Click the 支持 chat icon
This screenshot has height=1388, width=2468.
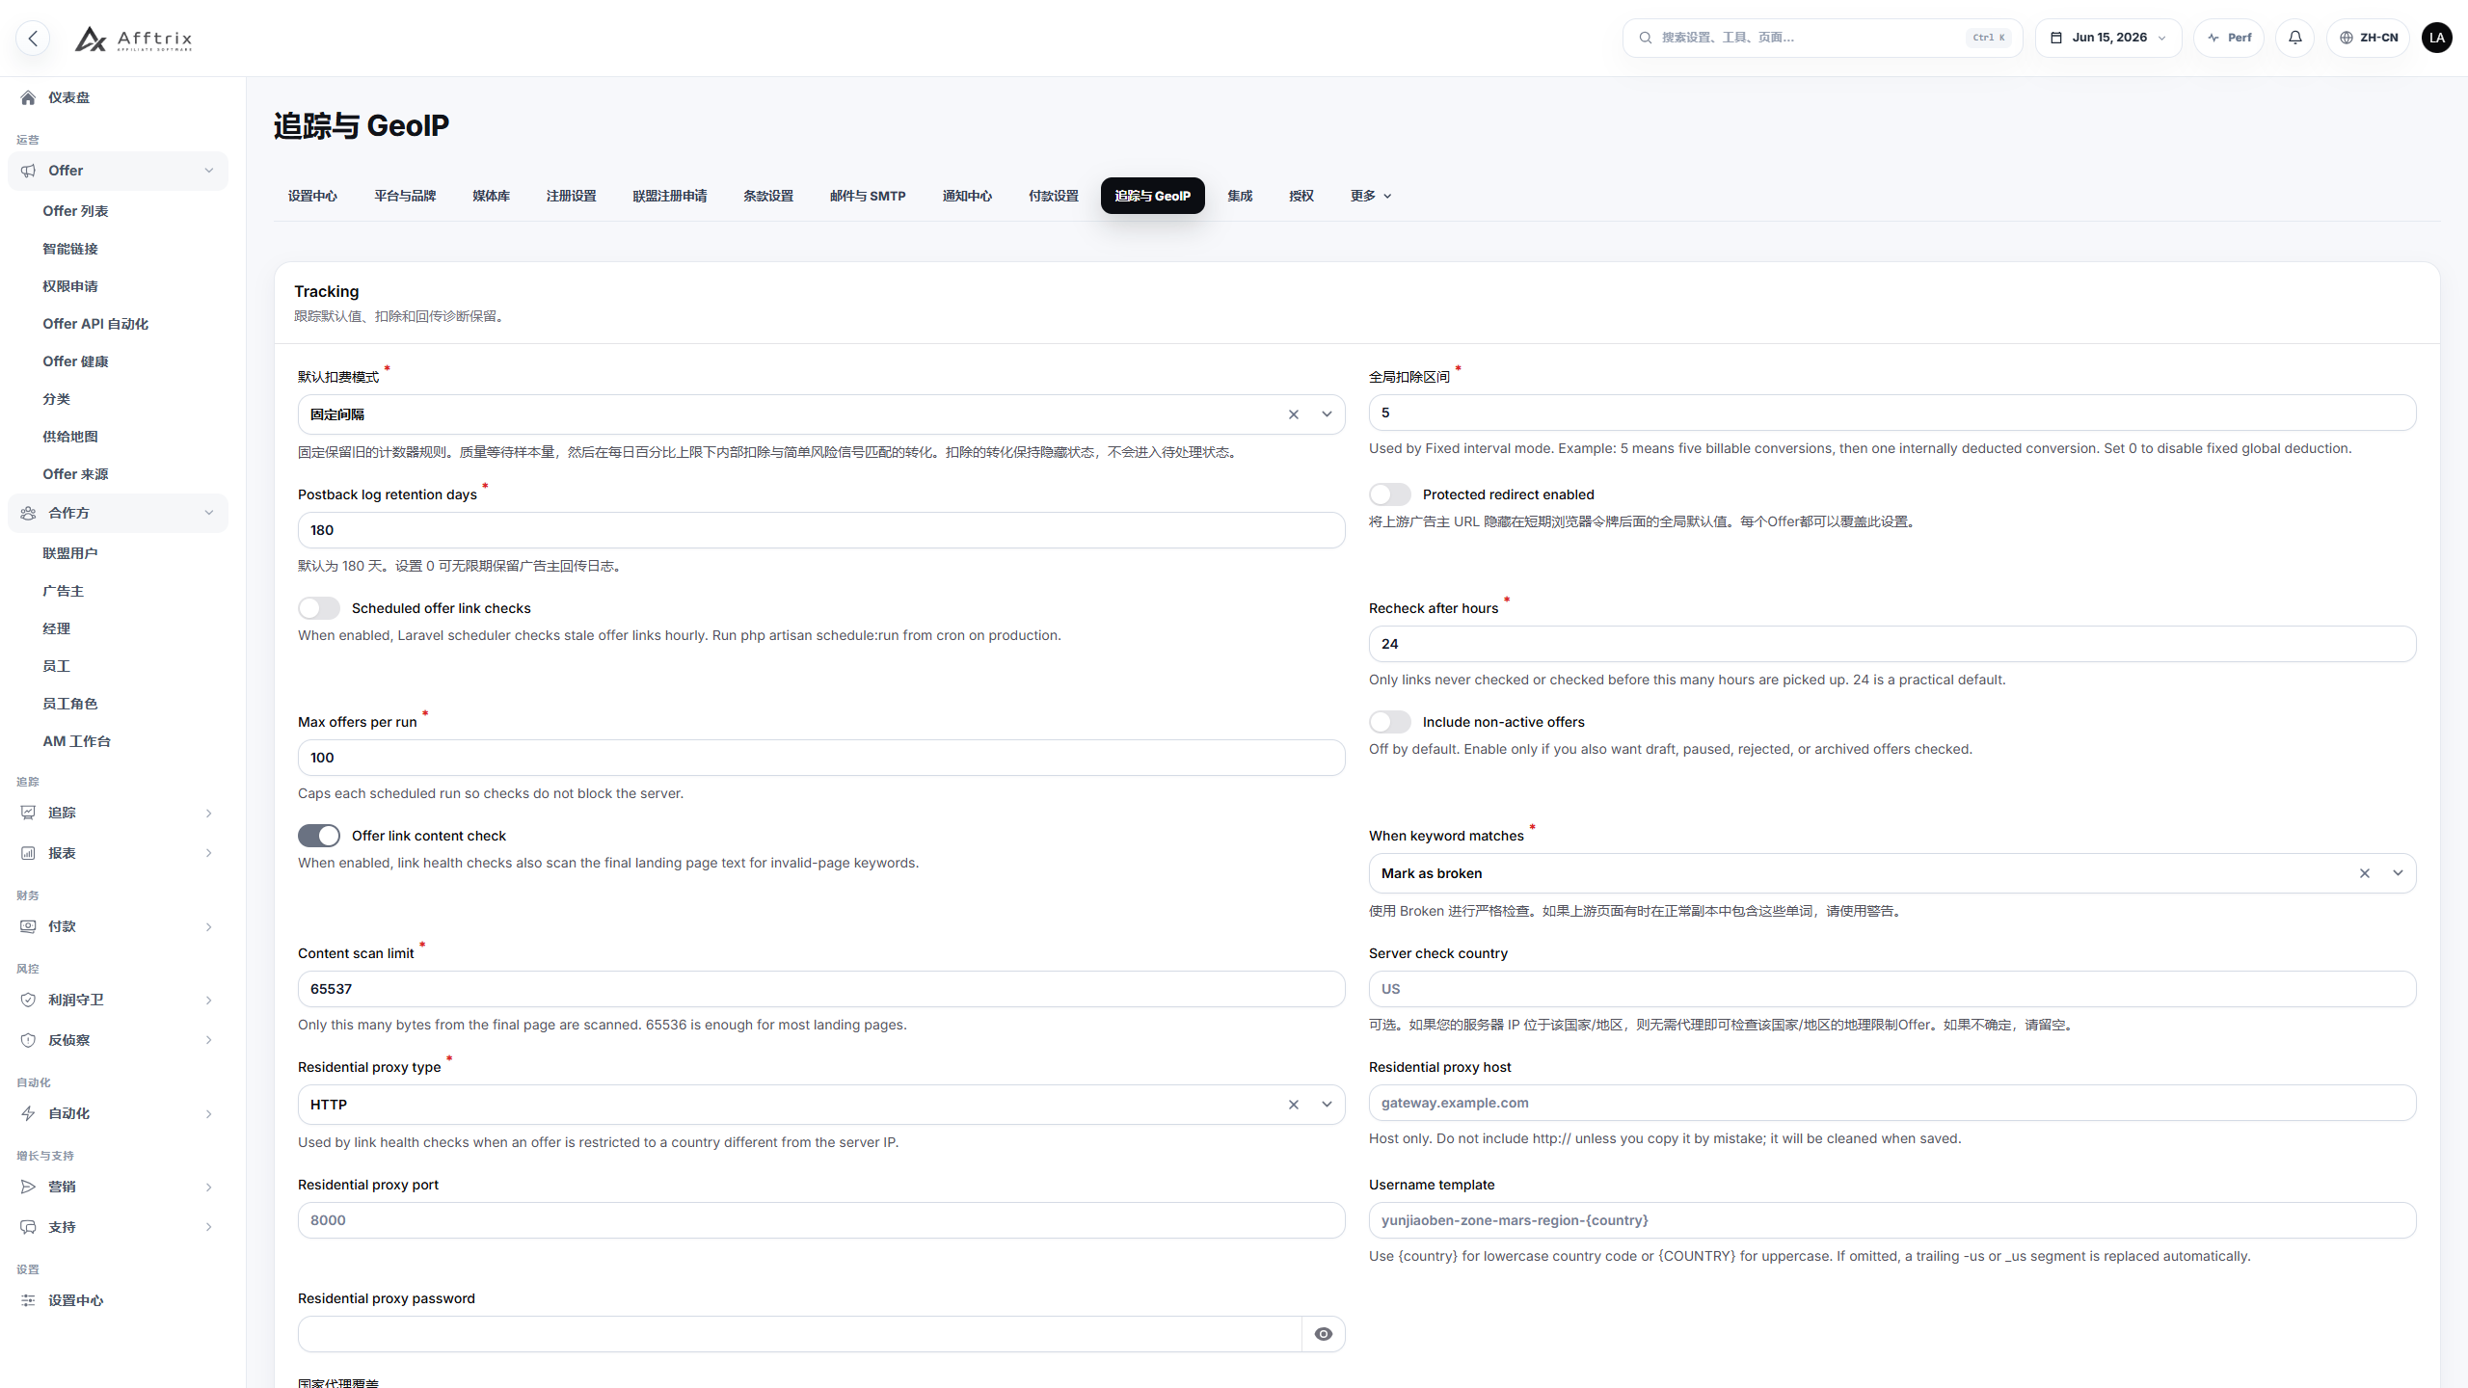[28, 1227]
